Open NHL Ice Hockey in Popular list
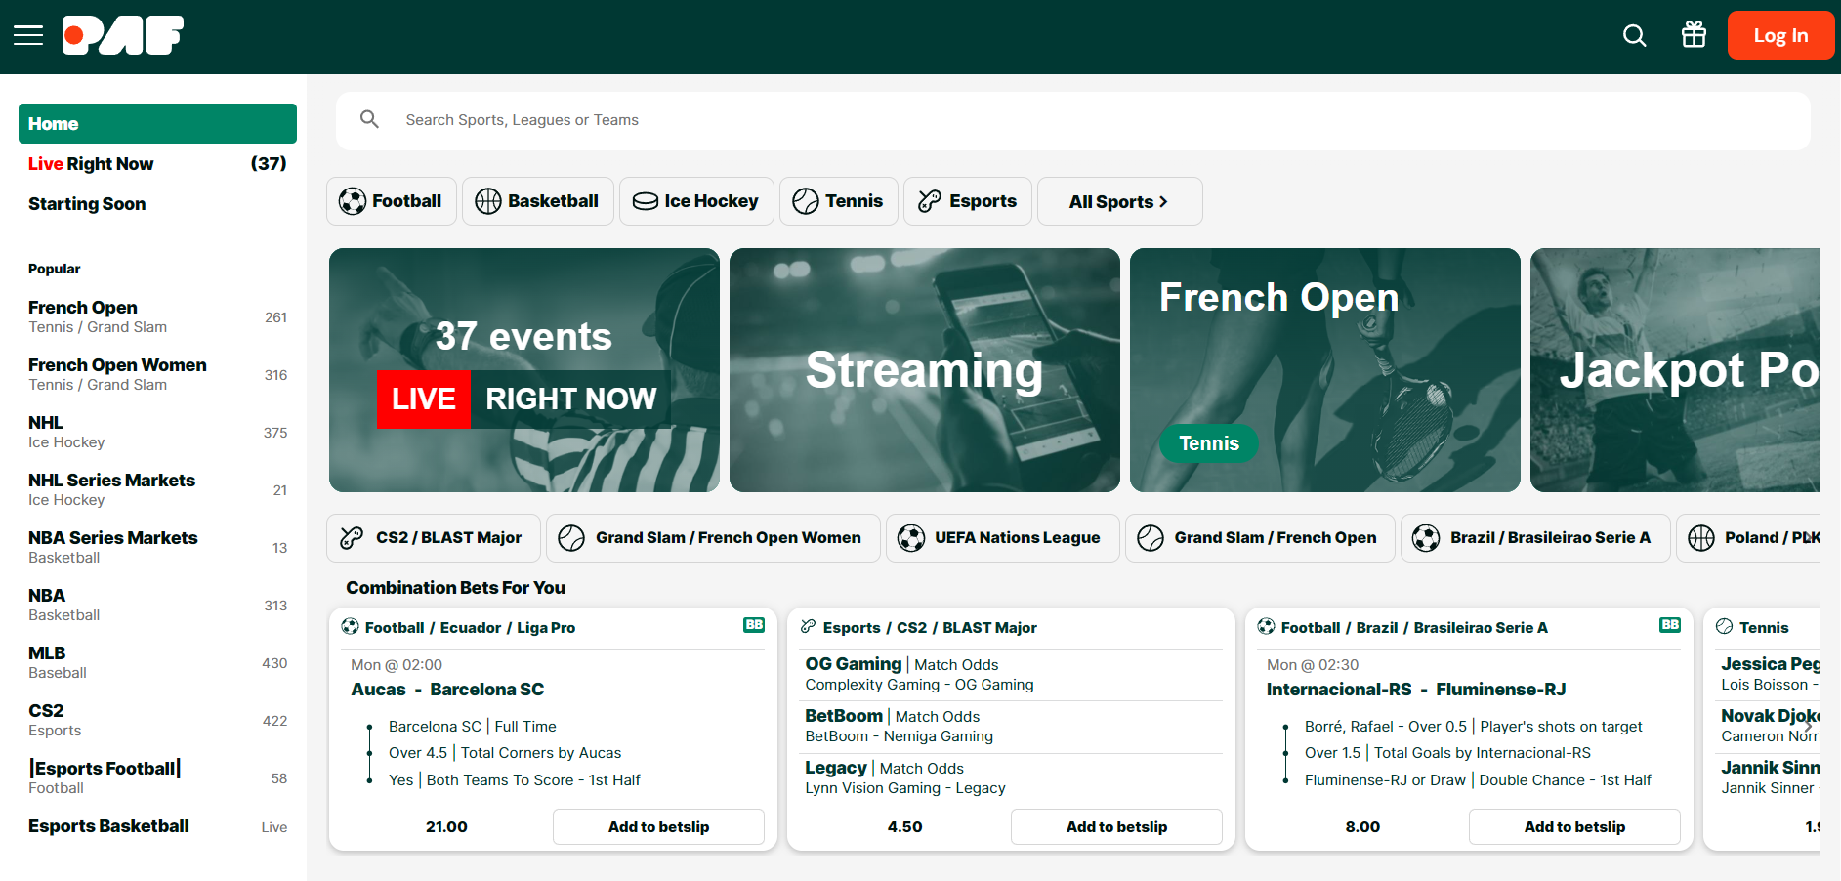Viewport: 1841px width, 881px height. (157, 432)
